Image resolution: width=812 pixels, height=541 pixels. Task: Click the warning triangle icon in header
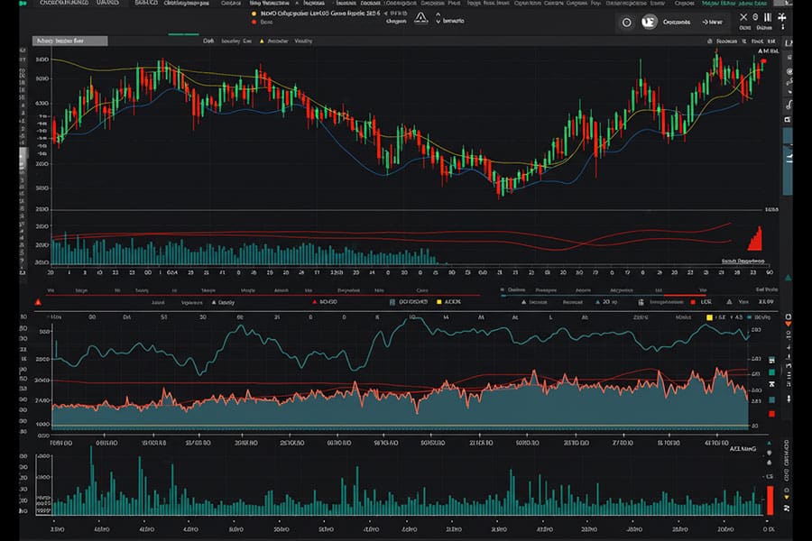(421, 18)
